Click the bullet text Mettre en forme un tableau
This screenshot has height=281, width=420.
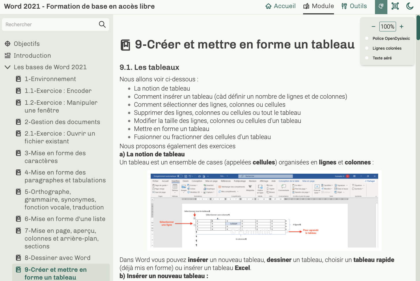(x=171, y=129)
